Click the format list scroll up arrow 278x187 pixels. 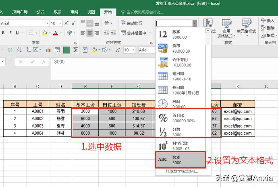[208, 31]
